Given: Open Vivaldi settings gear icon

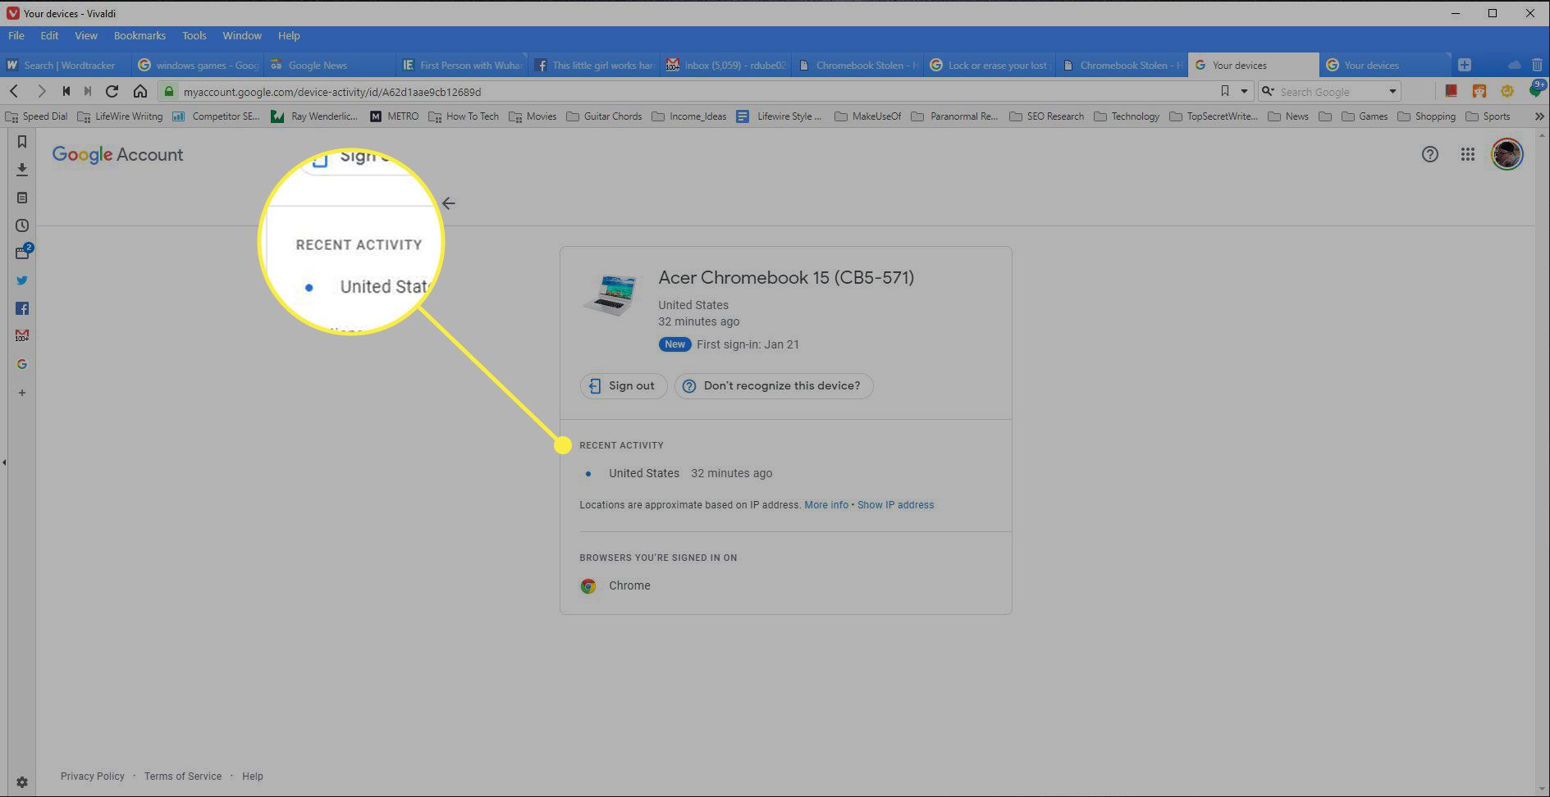Looking at the screenshot, I should click(x=22, y=782).
